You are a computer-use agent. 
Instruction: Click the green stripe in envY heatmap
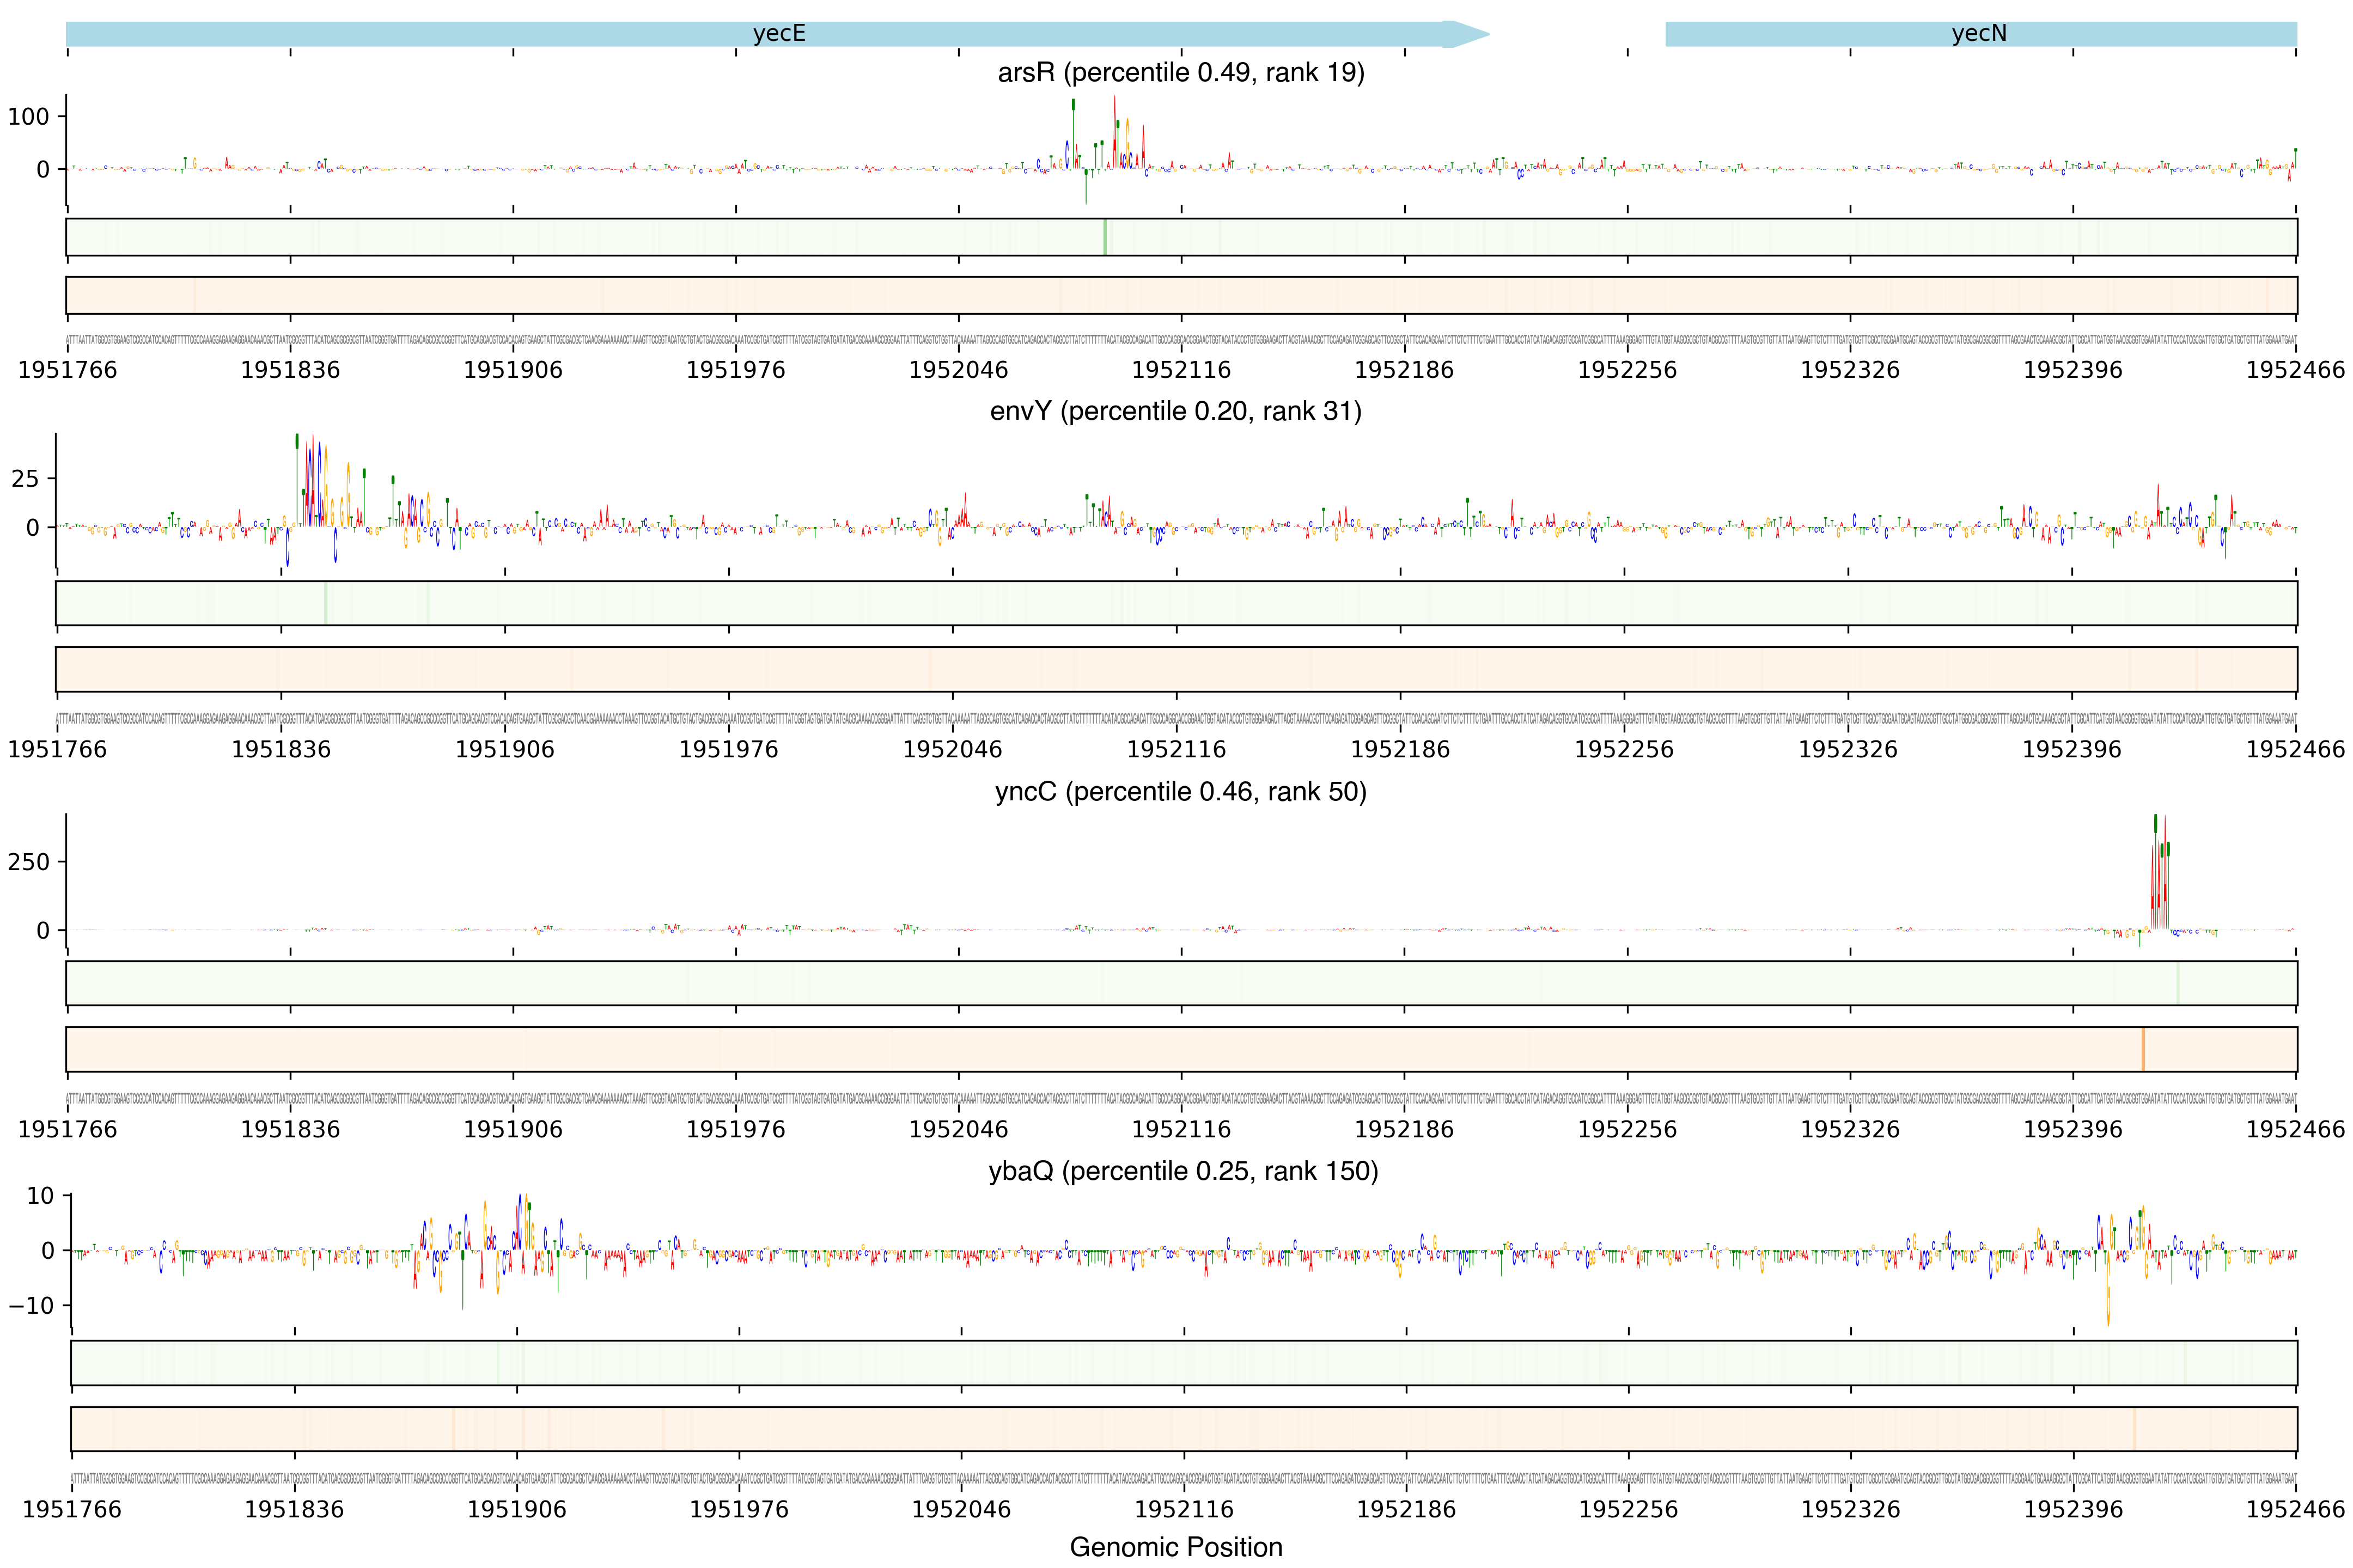(325, 603)
